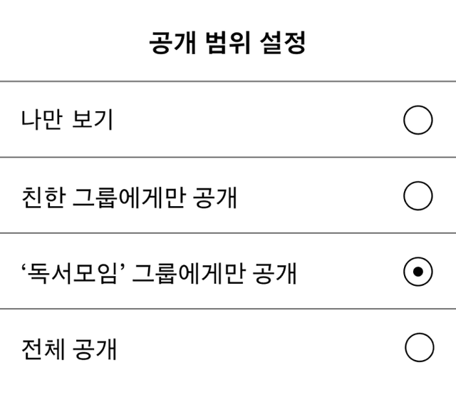Tap the filled radio dot for 독서모임 group

(418, 272)
